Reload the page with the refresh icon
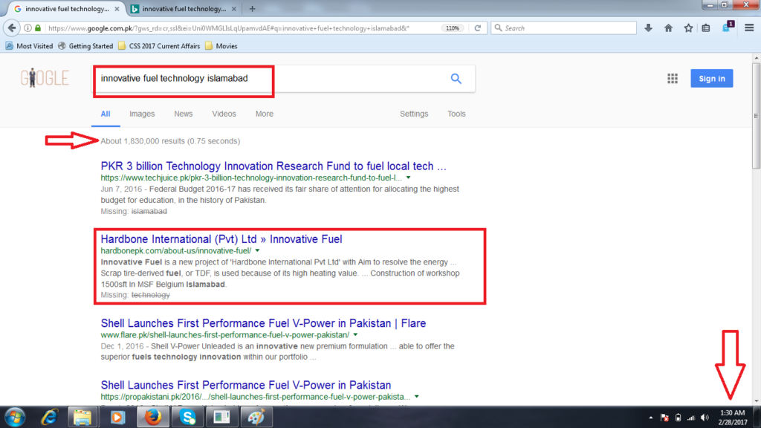Image resolution: width=761 pixels, height=428 pixels. [x=478, y=28]
